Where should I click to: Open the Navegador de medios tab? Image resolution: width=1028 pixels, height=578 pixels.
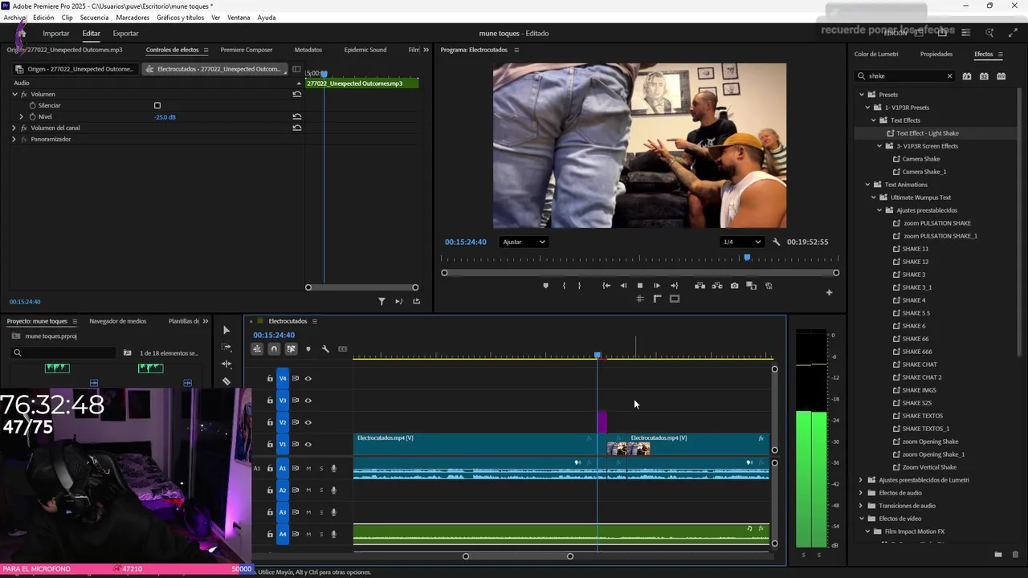118,321
